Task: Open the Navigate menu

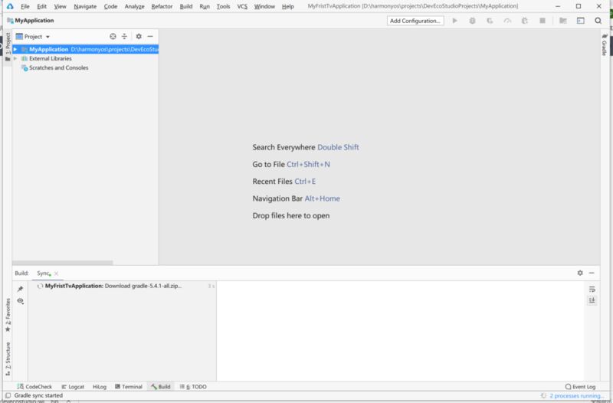Action: [x=85, y=6]
